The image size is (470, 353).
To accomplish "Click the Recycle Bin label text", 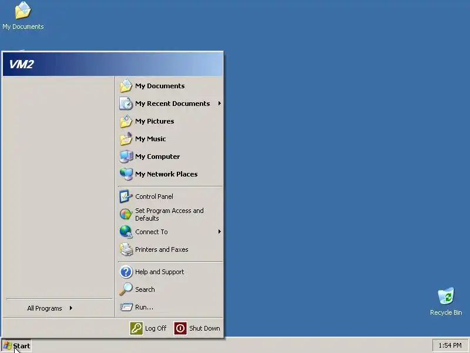I will click(446, 312).
